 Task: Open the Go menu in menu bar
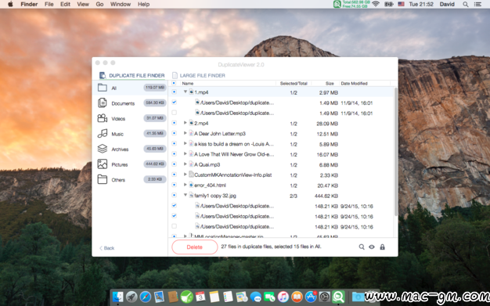point(99,4)
